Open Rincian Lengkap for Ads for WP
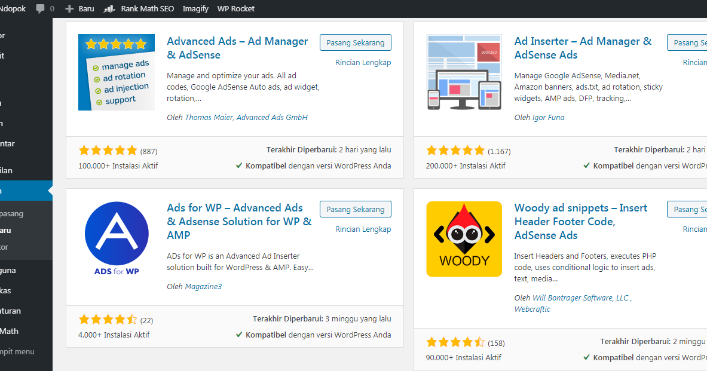707x371 pixels. [x=363, y=229]
